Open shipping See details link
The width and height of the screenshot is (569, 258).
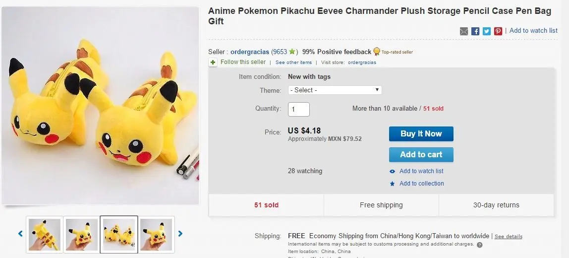click(x=508, y=237)
